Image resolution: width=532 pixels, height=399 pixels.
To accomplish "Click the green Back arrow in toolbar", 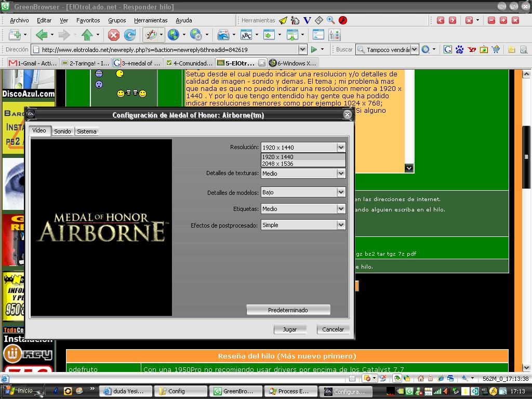I will click(42, 35).
